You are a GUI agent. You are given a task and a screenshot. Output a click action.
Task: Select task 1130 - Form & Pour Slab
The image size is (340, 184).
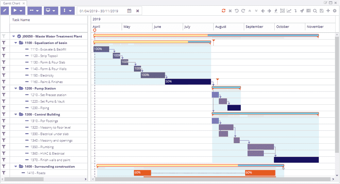(48, 62)
